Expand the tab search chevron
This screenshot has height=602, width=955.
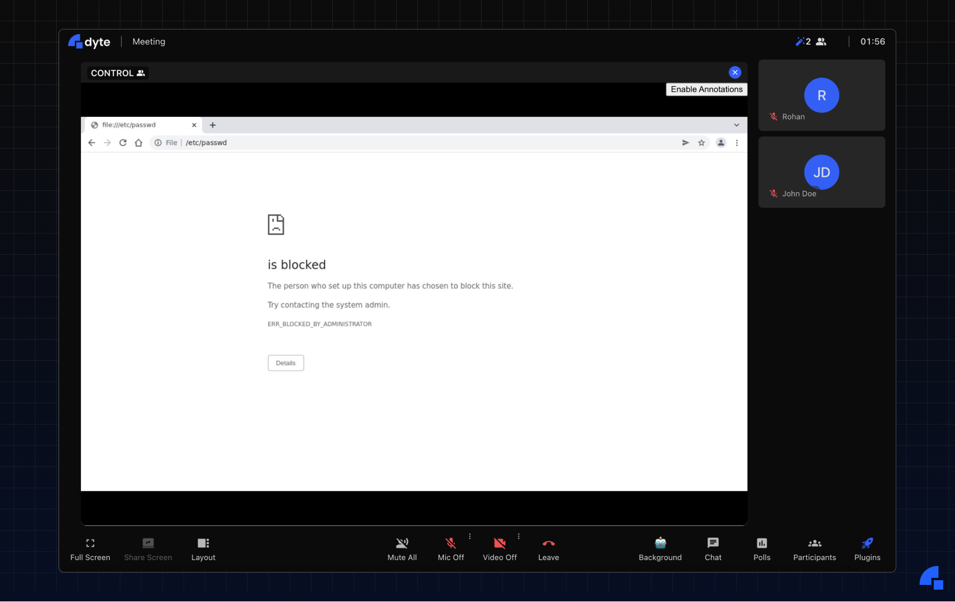[737, 125]
